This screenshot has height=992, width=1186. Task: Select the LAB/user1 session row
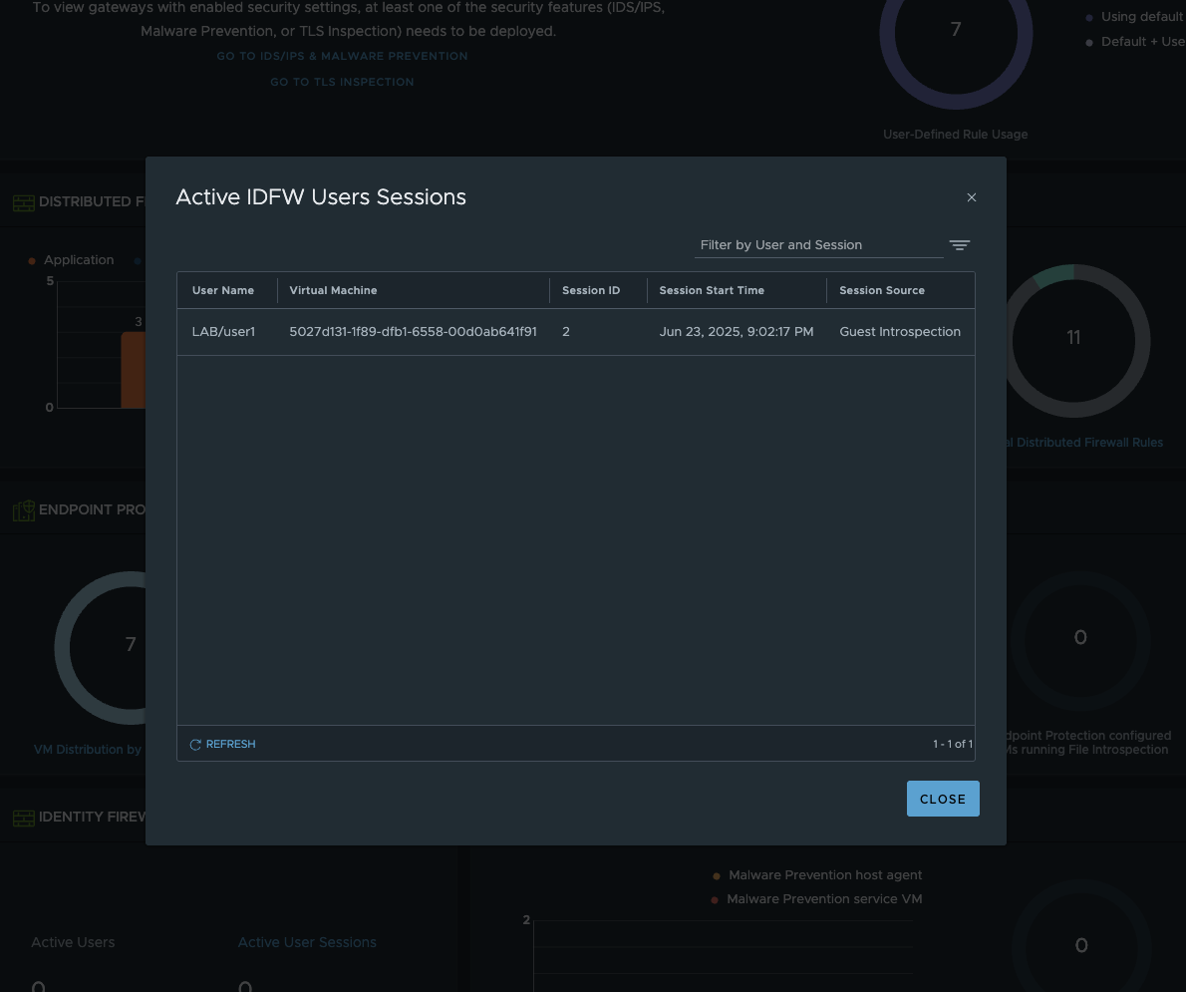(575, 332)
